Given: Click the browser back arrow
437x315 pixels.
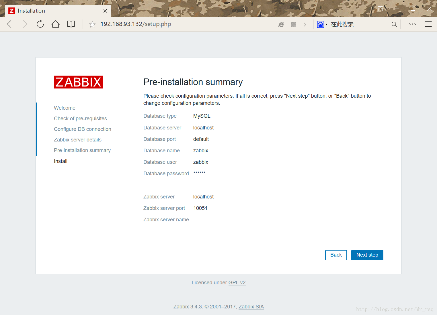Looking at the screenshot, I should (x=9, y=24).
